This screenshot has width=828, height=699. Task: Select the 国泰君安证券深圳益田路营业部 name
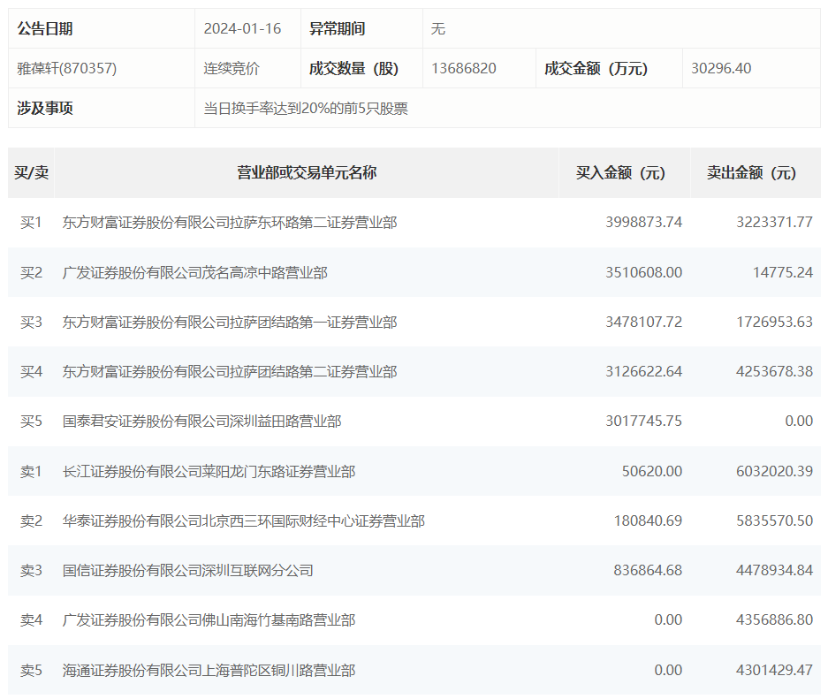(201, 422)
